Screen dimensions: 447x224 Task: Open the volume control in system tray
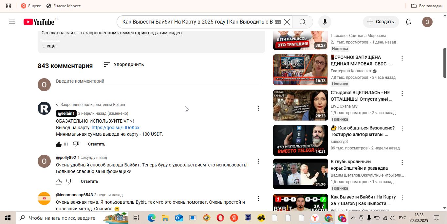[x=392, y=218]
